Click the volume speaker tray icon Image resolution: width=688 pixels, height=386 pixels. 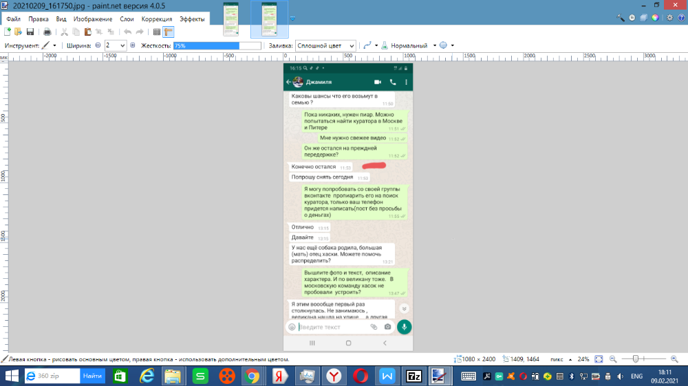click(620, 376)
